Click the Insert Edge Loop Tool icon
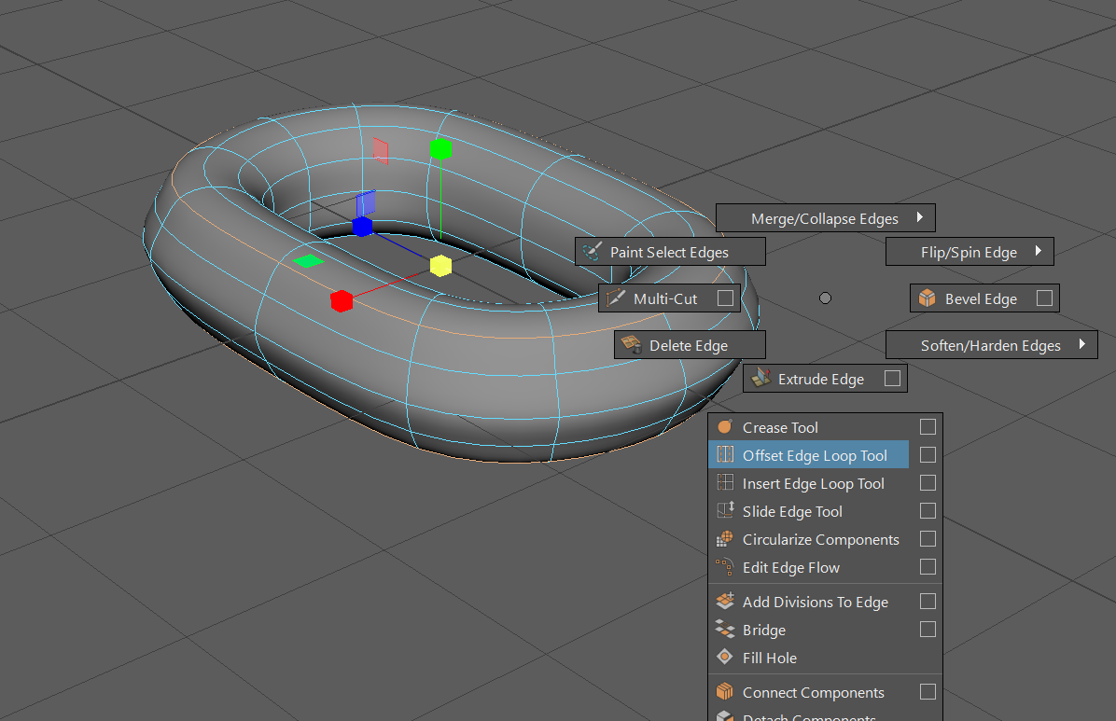This screenshot has width=1116, height=721. [725, 483]
